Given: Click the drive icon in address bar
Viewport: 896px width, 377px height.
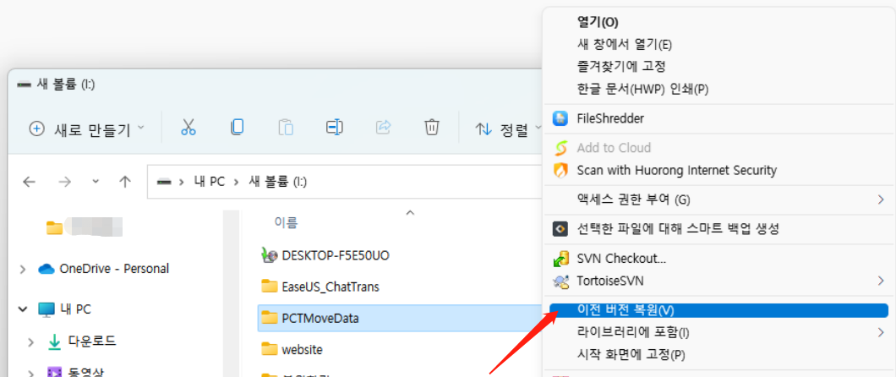Looking at the screenshot, I should 164,182.
